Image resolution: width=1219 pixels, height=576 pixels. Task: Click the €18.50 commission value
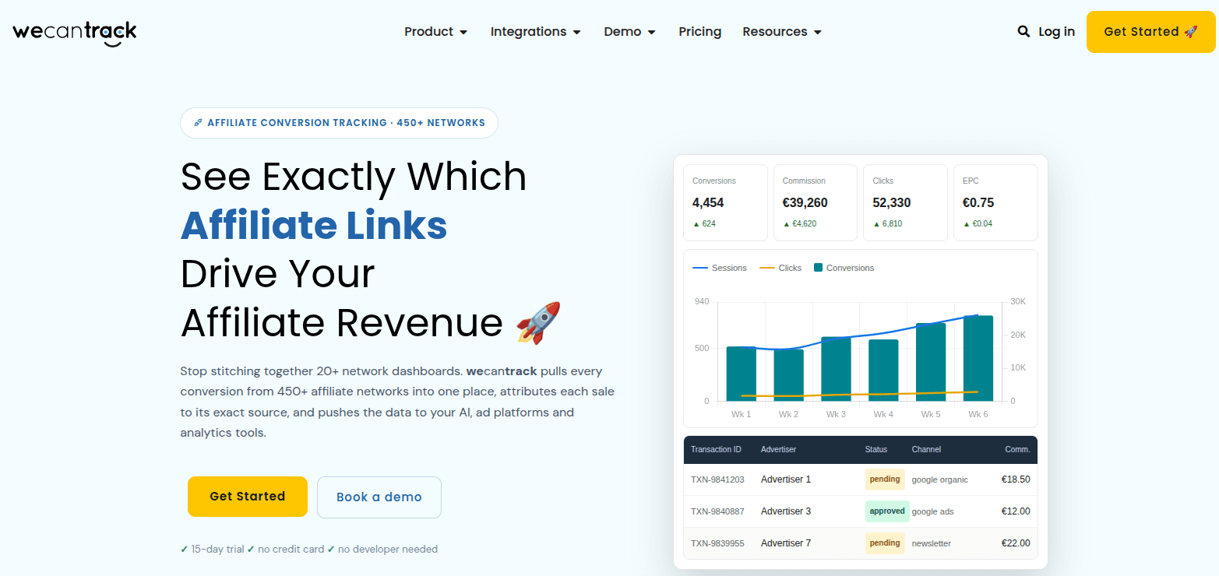pyautogui.click(x=1016, y=479)
